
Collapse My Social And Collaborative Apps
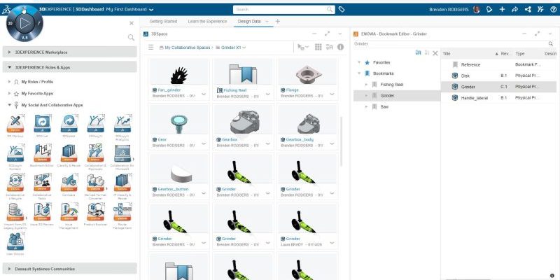pyautogui.click(x=9, y=105)
